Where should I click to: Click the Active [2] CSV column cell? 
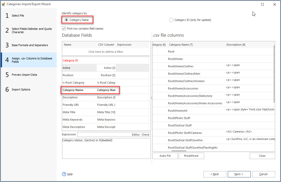(106, 68)
